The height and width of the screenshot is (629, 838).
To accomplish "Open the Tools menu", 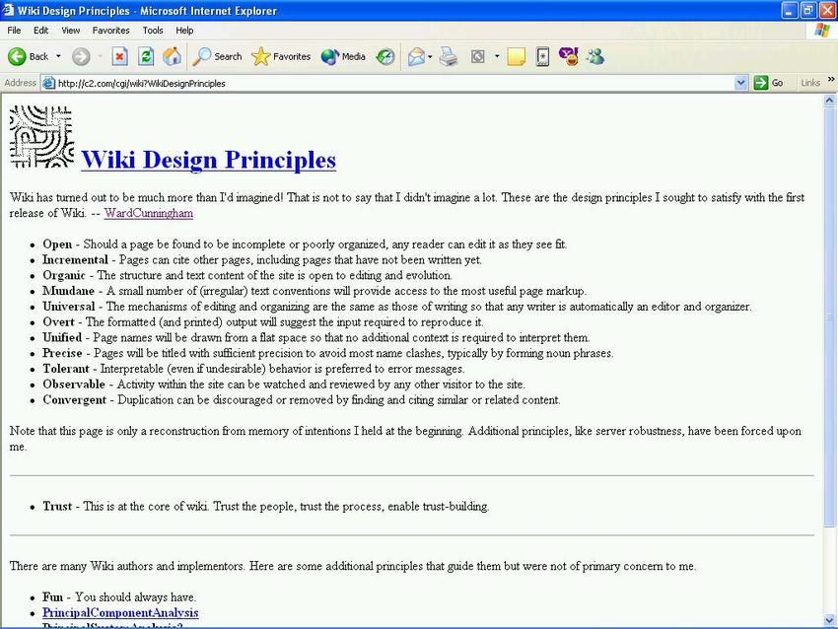I will [x=152, y=31].
